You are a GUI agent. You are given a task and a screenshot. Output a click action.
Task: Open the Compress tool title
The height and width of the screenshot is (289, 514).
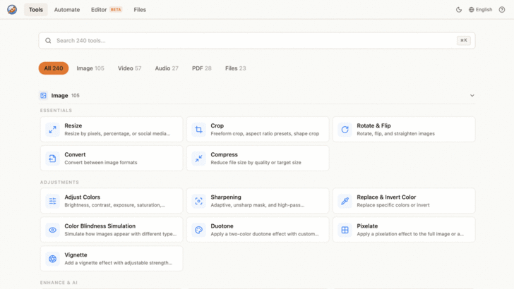point(225,154)
